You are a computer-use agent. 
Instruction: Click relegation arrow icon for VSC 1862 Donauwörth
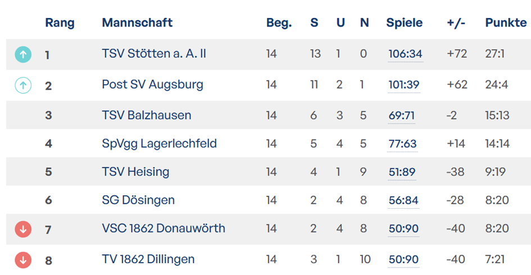click(23, 229)
